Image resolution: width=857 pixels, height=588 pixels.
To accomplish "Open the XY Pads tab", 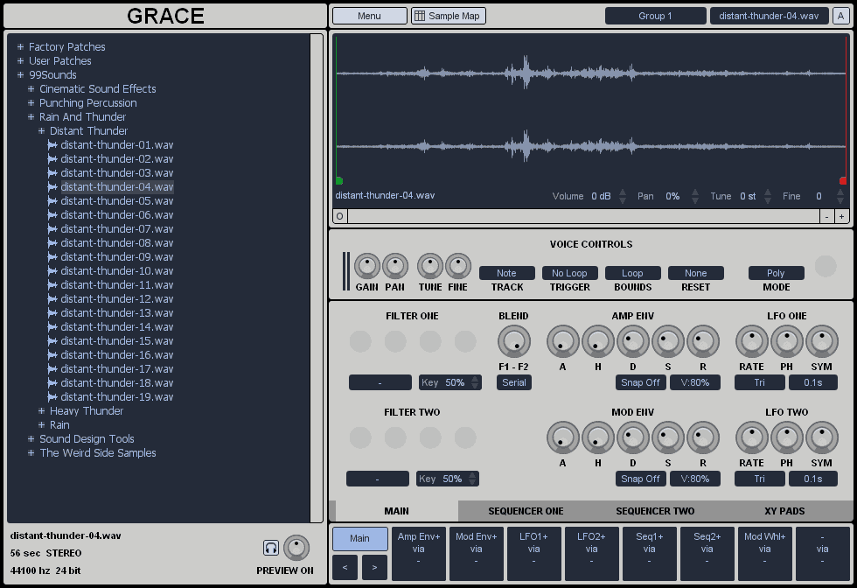I will 784,511.
